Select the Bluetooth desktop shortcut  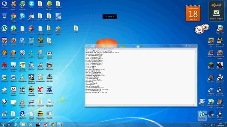22,115
